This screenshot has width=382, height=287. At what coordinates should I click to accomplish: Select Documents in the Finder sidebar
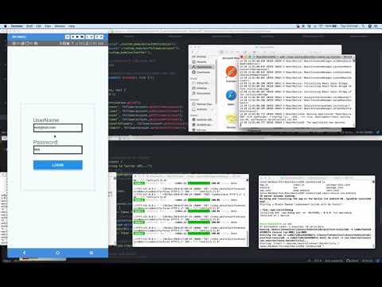[x=201, y=93]
